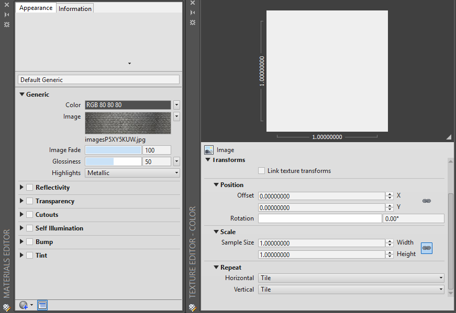Toggle the material list view icon
This screenshot has height=313, width=456.
[x=42, y=305]
